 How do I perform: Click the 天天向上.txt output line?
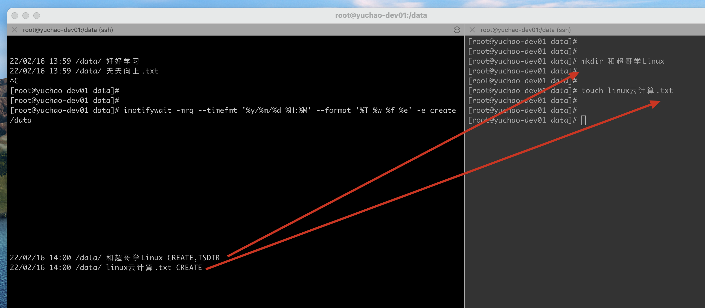tap(84, 71)
